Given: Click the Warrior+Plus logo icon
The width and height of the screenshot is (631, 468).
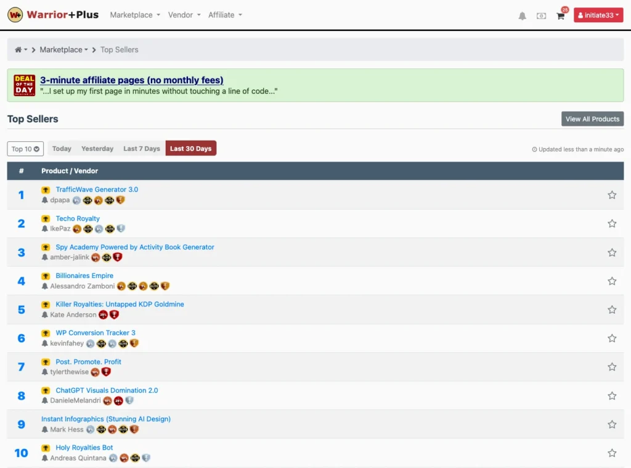Looking at the screenshot, I should click(x=15, y=15).
